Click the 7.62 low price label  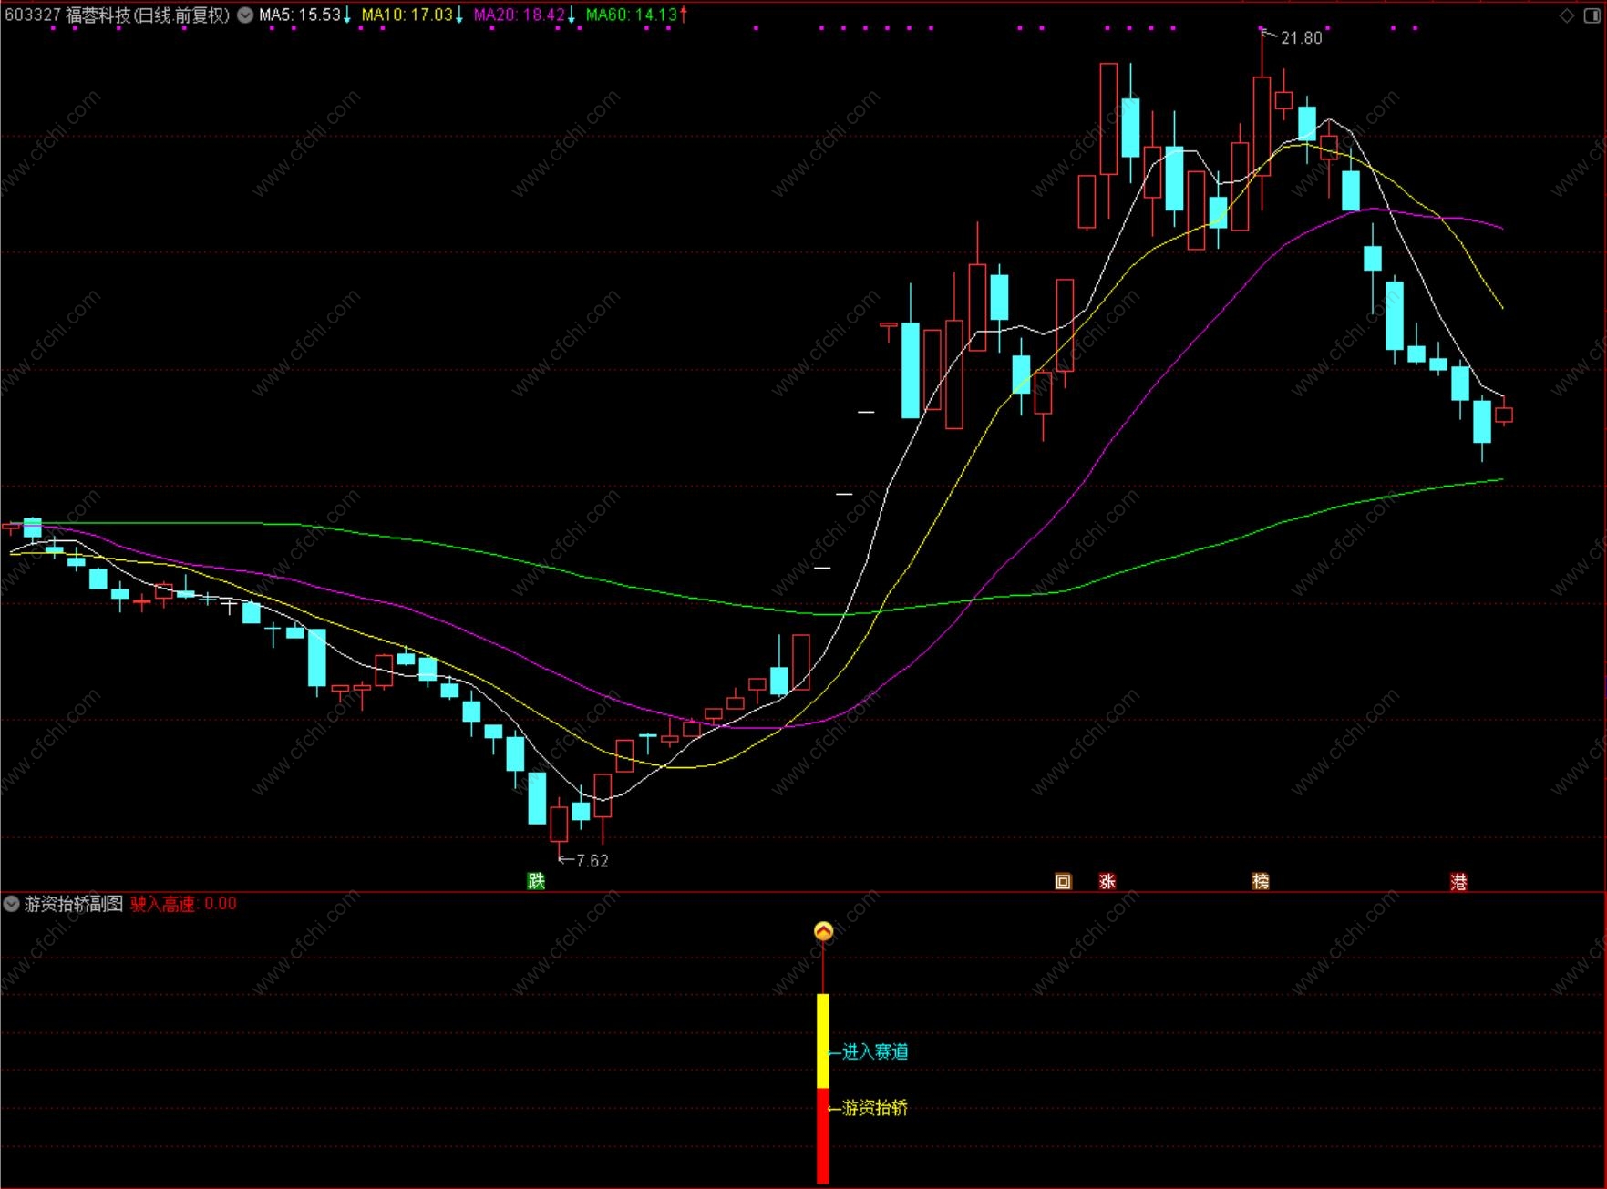[x=592, y=861]
